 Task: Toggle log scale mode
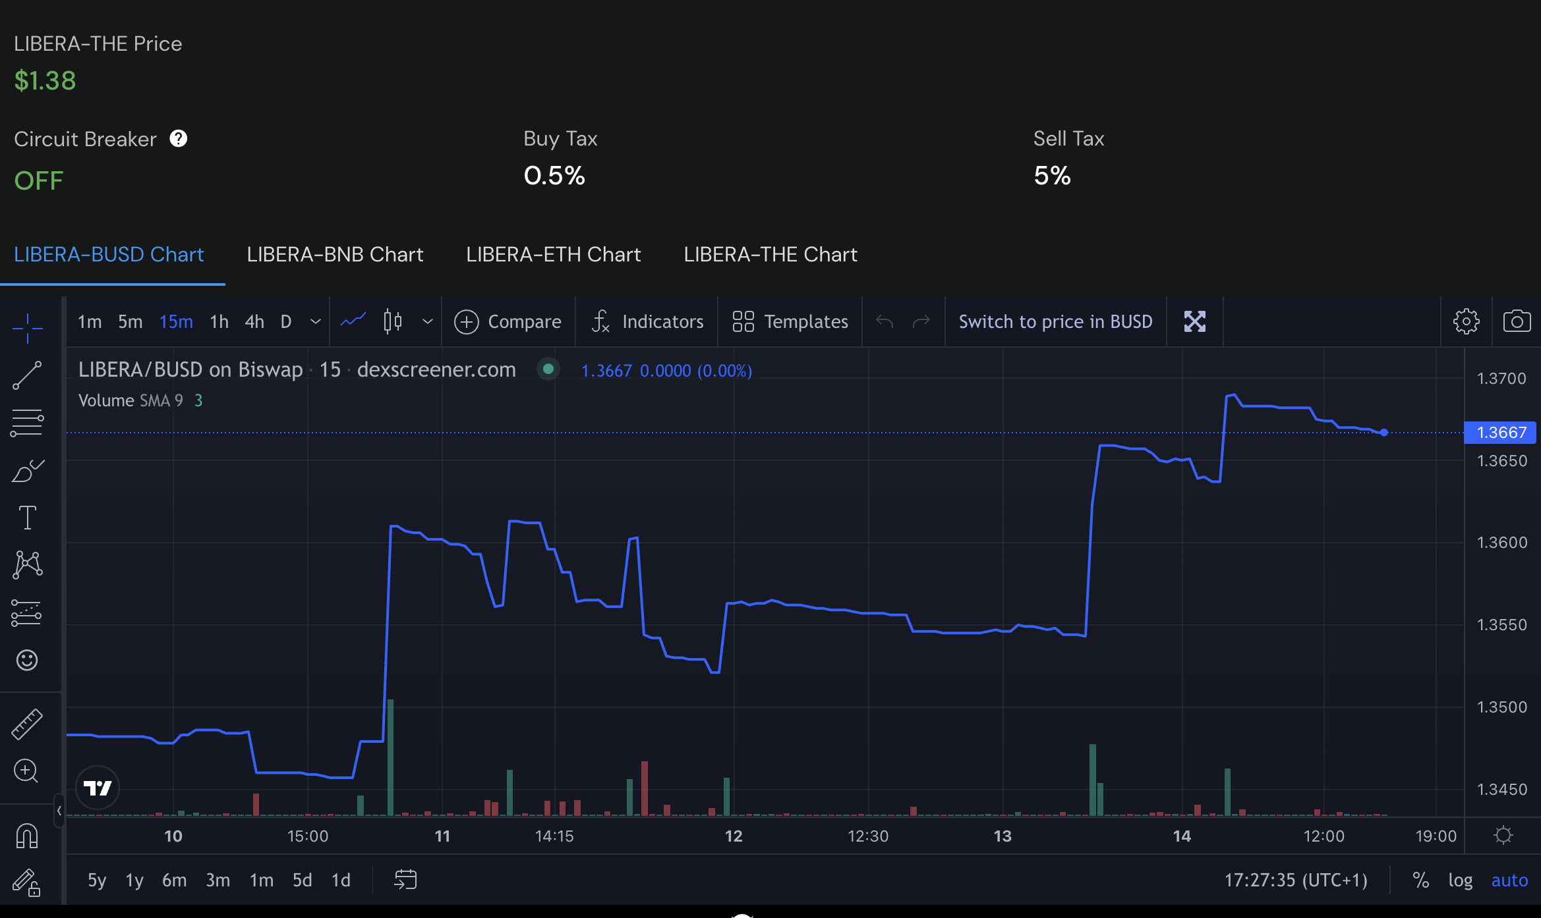tap(1460, 880)
